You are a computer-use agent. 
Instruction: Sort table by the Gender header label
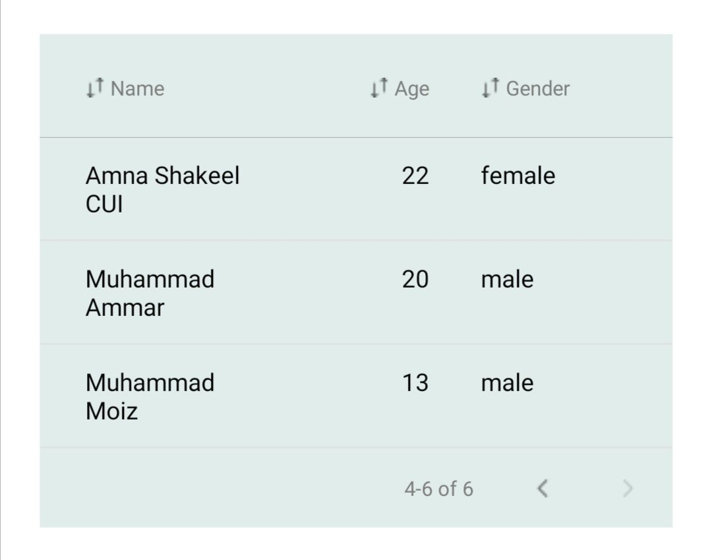538,88
